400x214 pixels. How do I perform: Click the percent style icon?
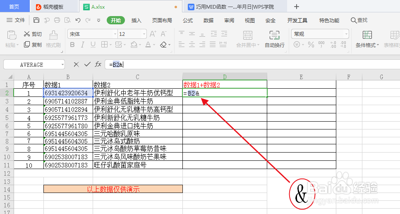tap(311, 45)
